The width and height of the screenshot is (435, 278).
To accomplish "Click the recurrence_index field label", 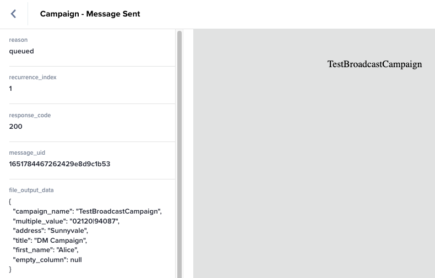I will (x=32, y=78).
